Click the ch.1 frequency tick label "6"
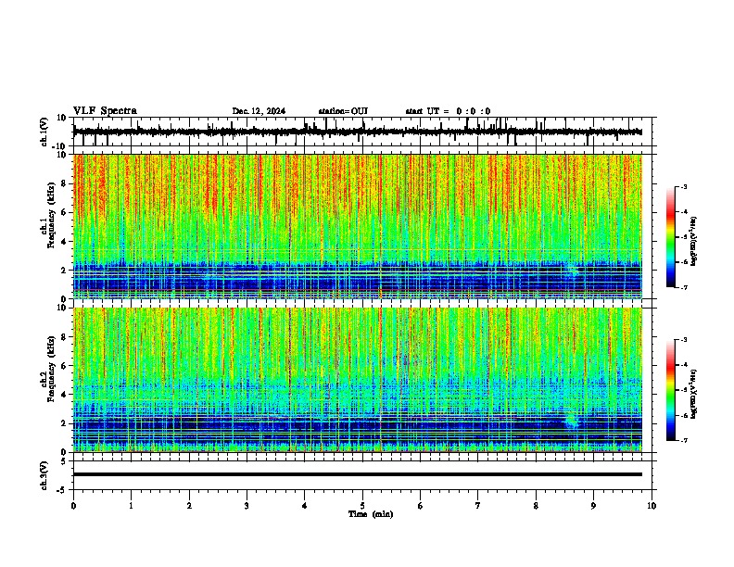The image size is (734, 567). 64,212
